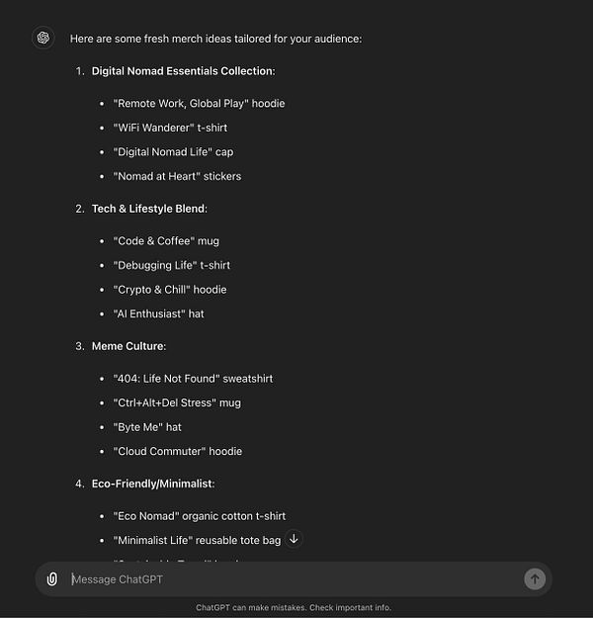Viewport: 593px width, 618px height.
Task: Click the paperclip attach file icon
Action: (x=52, y=579)
